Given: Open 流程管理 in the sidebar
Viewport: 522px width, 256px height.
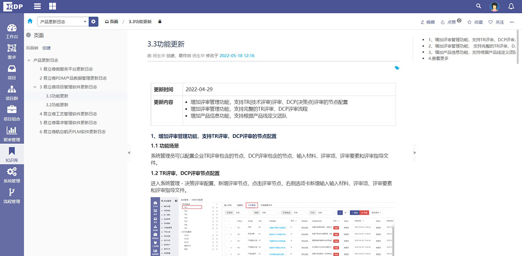Looking at the screenshot, I should point(12,196).
